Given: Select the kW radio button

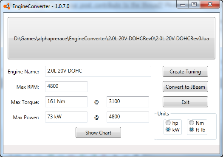Looking at the screenshot, I should pyautogui.click(x=168, y=129).
